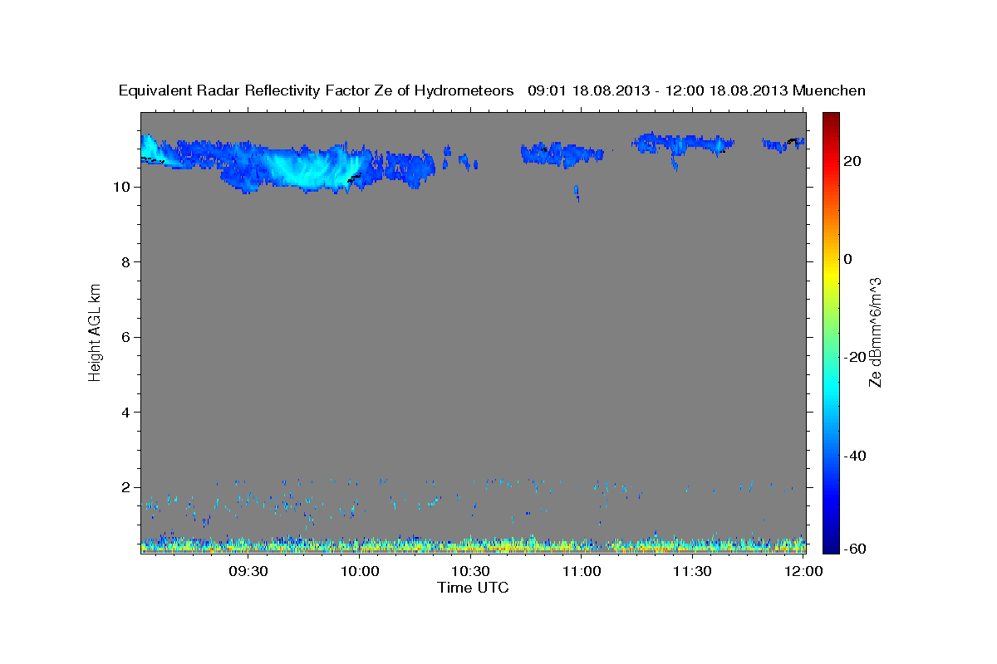Click the '09:30' time tick label

click(x=248, y=571)
